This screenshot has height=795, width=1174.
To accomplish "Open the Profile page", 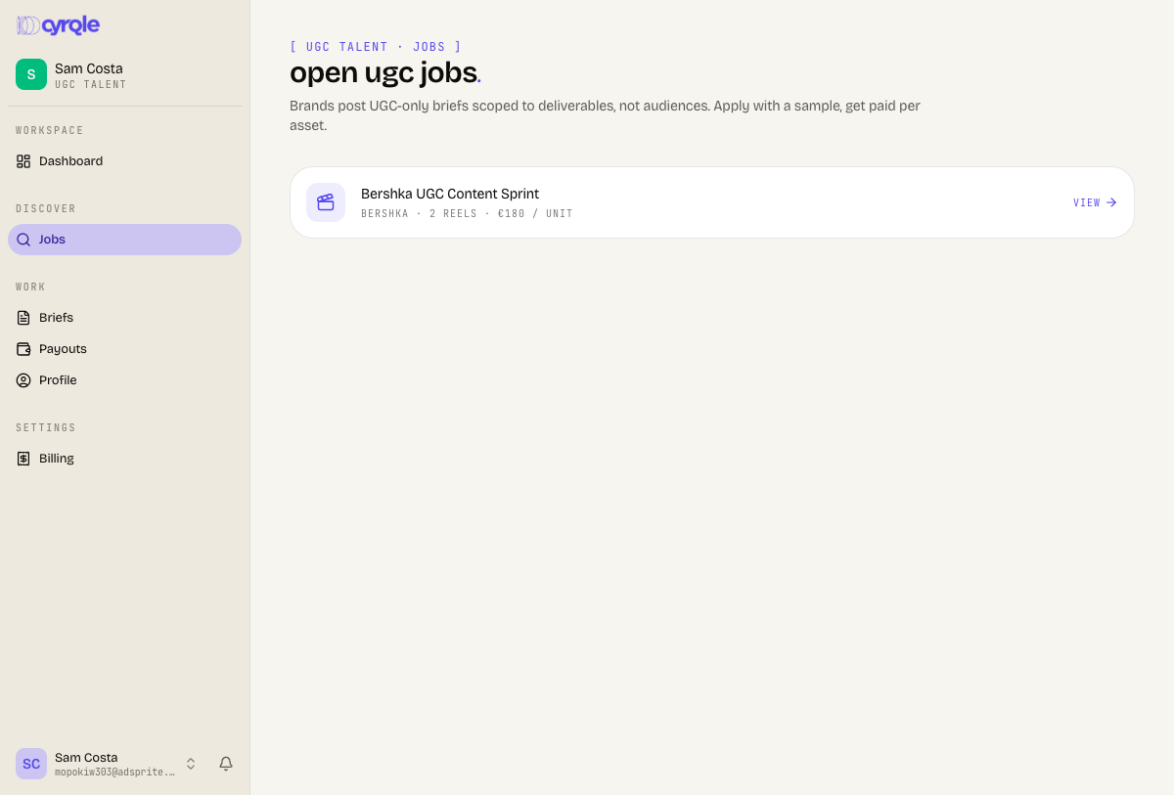I will click(x=124, y=380).
